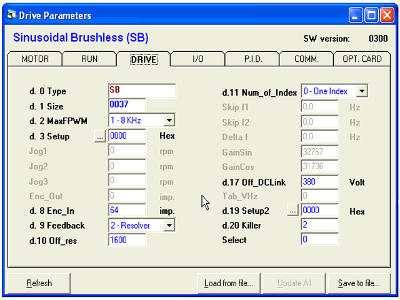Focus the d.8 Enc_In input field
400x300 pixels.
pos(127,211)
